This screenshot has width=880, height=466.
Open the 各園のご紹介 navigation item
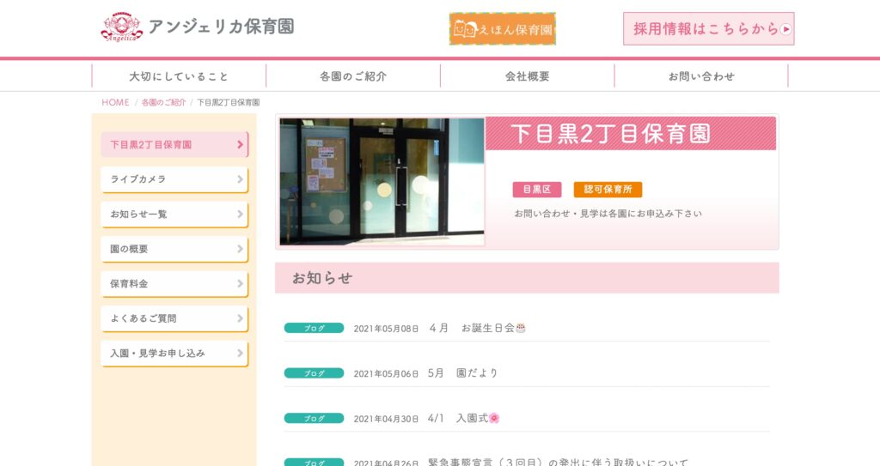(x=353, y=76)
